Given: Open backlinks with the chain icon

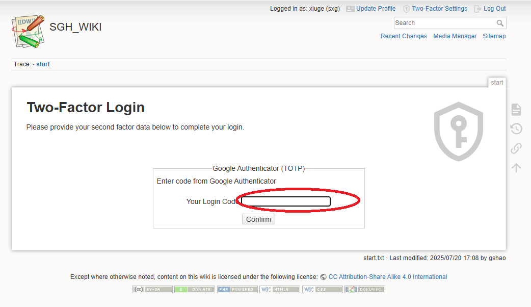Looking at the screenshot, I should tap(516, 148).
